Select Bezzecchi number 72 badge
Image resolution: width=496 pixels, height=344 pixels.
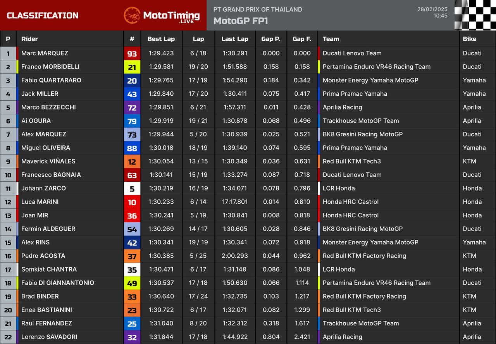coord(132,107)
